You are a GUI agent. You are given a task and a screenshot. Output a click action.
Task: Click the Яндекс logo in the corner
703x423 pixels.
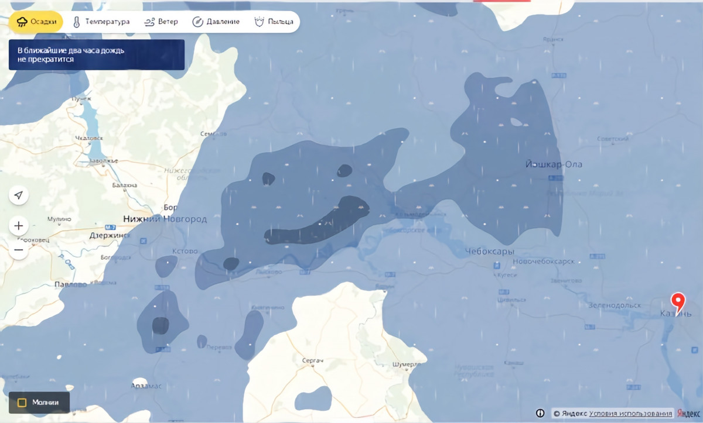click(x=690, y=413)
